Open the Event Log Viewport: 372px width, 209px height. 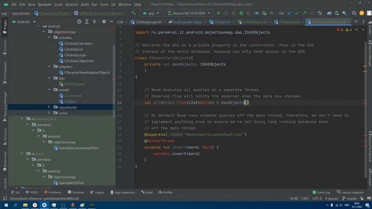321,192
